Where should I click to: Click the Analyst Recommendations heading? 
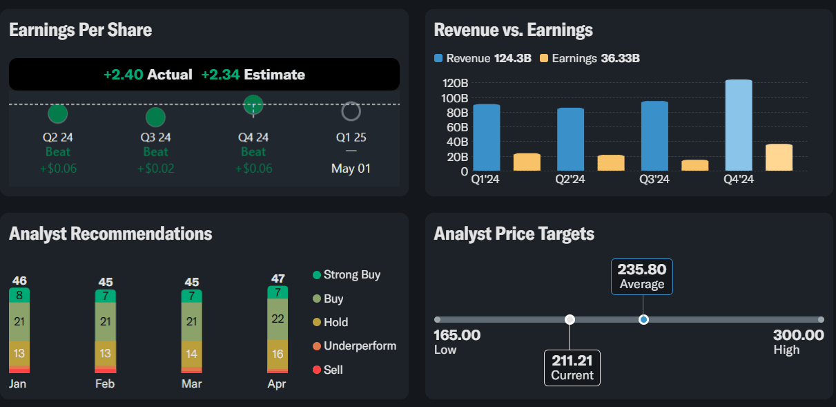click(110, 234)
